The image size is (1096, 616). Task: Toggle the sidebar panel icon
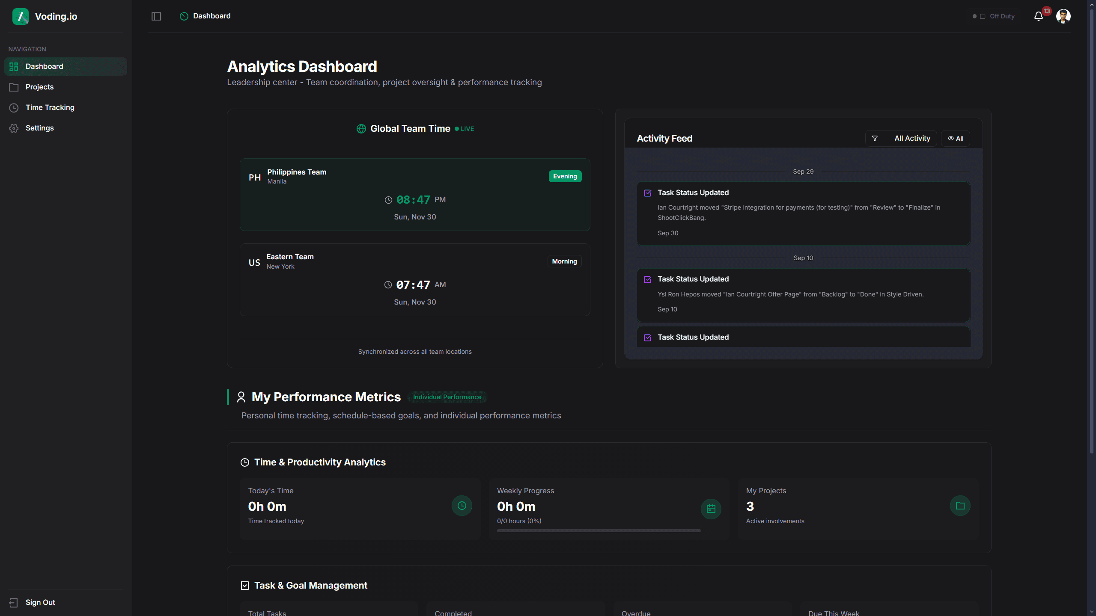156,16
